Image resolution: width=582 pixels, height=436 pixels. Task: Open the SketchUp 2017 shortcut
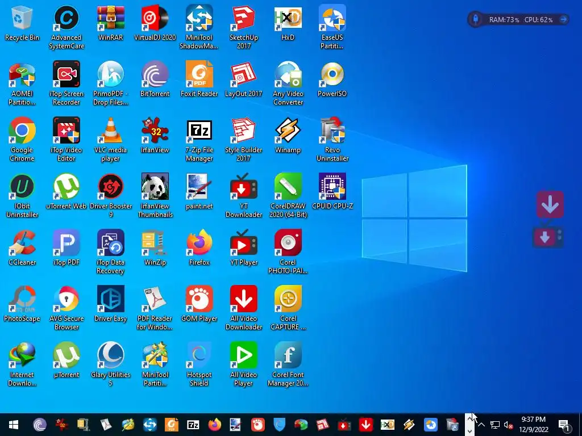point(243,27)
